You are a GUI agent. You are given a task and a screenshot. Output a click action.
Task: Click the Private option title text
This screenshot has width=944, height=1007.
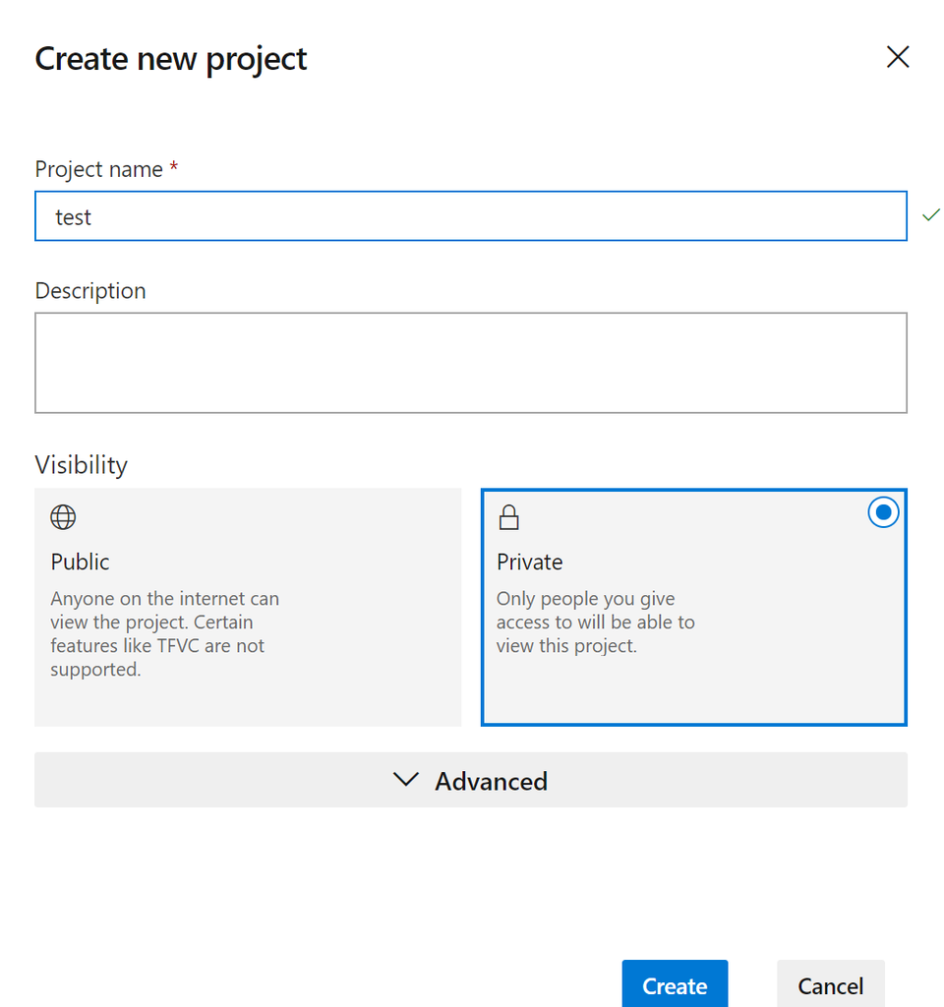pyautogui.click(x=529, y=562)
